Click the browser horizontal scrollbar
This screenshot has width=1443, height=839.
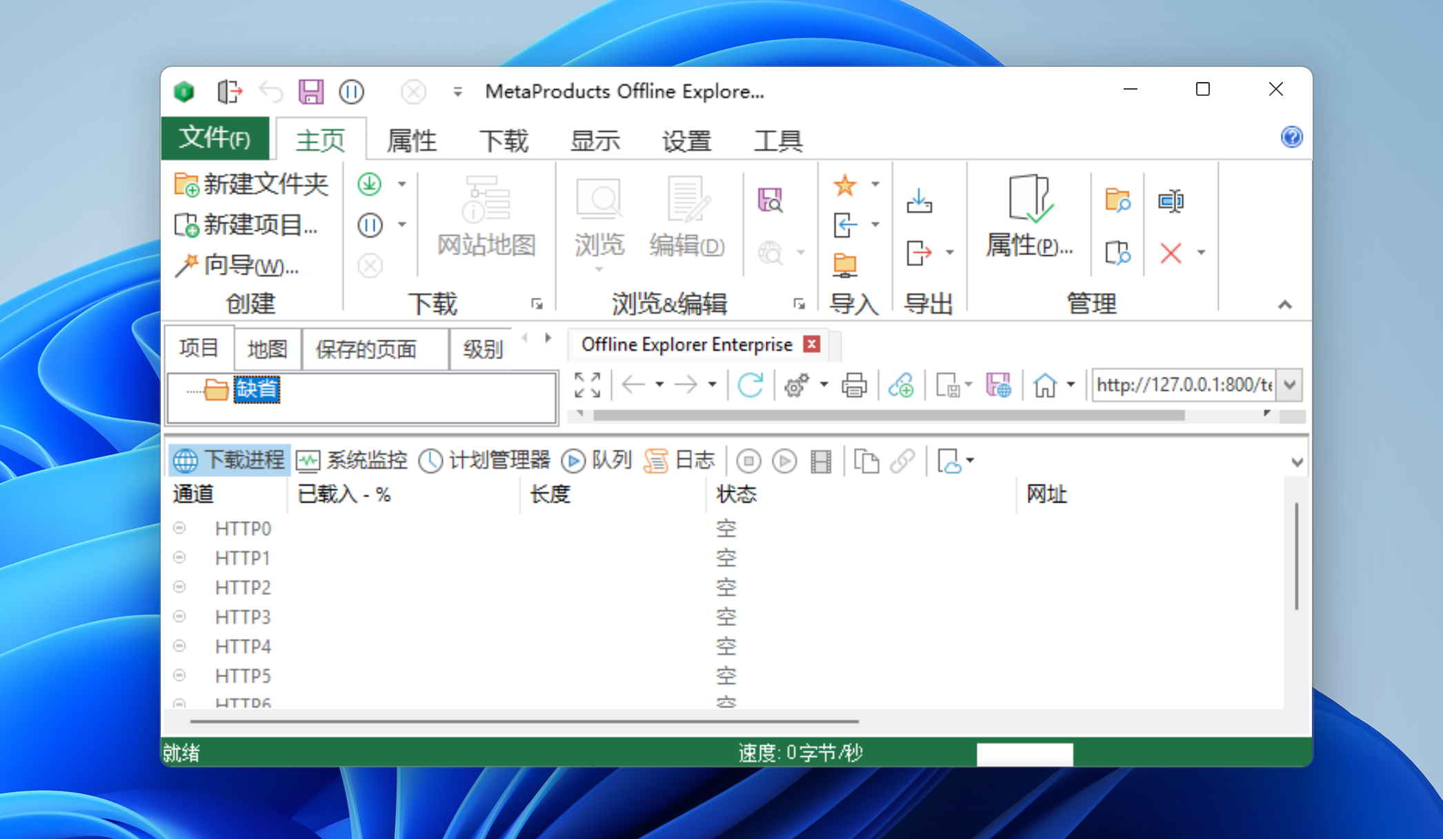coord(888,415)
